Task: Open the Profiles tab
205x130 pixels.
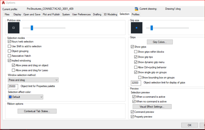Action: click(136, 14)
